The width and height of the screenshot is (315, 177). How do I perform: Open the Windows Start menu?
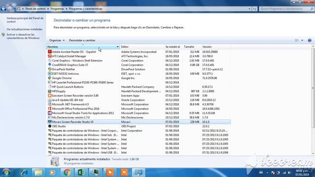click(x=6, y=173)
